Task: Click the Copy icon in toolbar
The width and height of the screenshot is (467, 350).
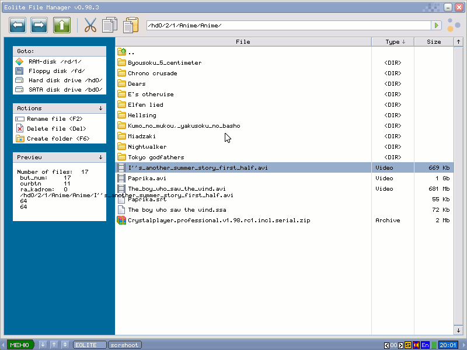Action: (110, 25)
